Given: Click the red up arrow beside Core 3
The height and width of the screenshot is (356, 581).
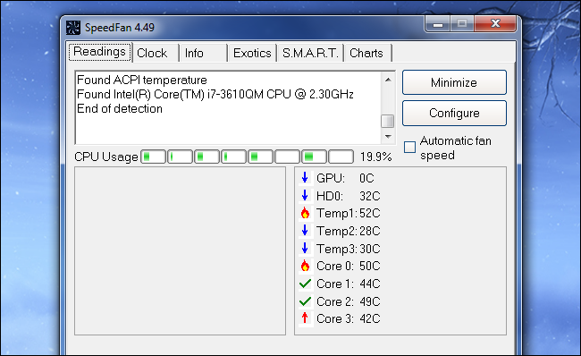Looking at the screenshot, I should click(305, 318).
